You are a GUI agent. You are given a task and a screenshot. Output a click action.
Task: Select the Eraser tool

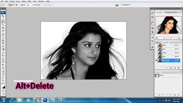[x=3, y=46]
